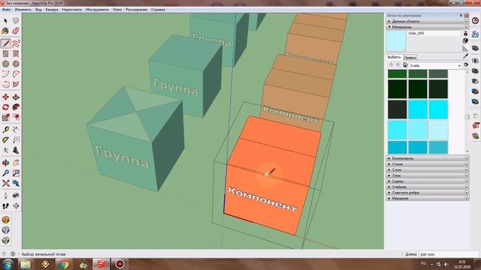This screenshot has height=270, width=481.
Task: Click the materials list scroll down arrow
Action: (x=467, y=151)
